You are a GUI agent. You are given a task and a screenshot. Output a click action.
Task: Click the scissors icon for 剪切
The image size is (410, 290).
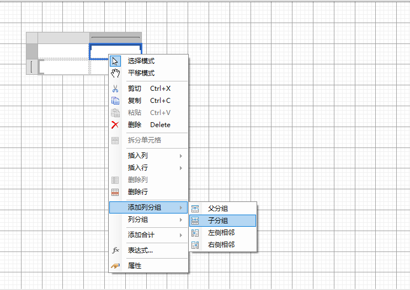115,89
